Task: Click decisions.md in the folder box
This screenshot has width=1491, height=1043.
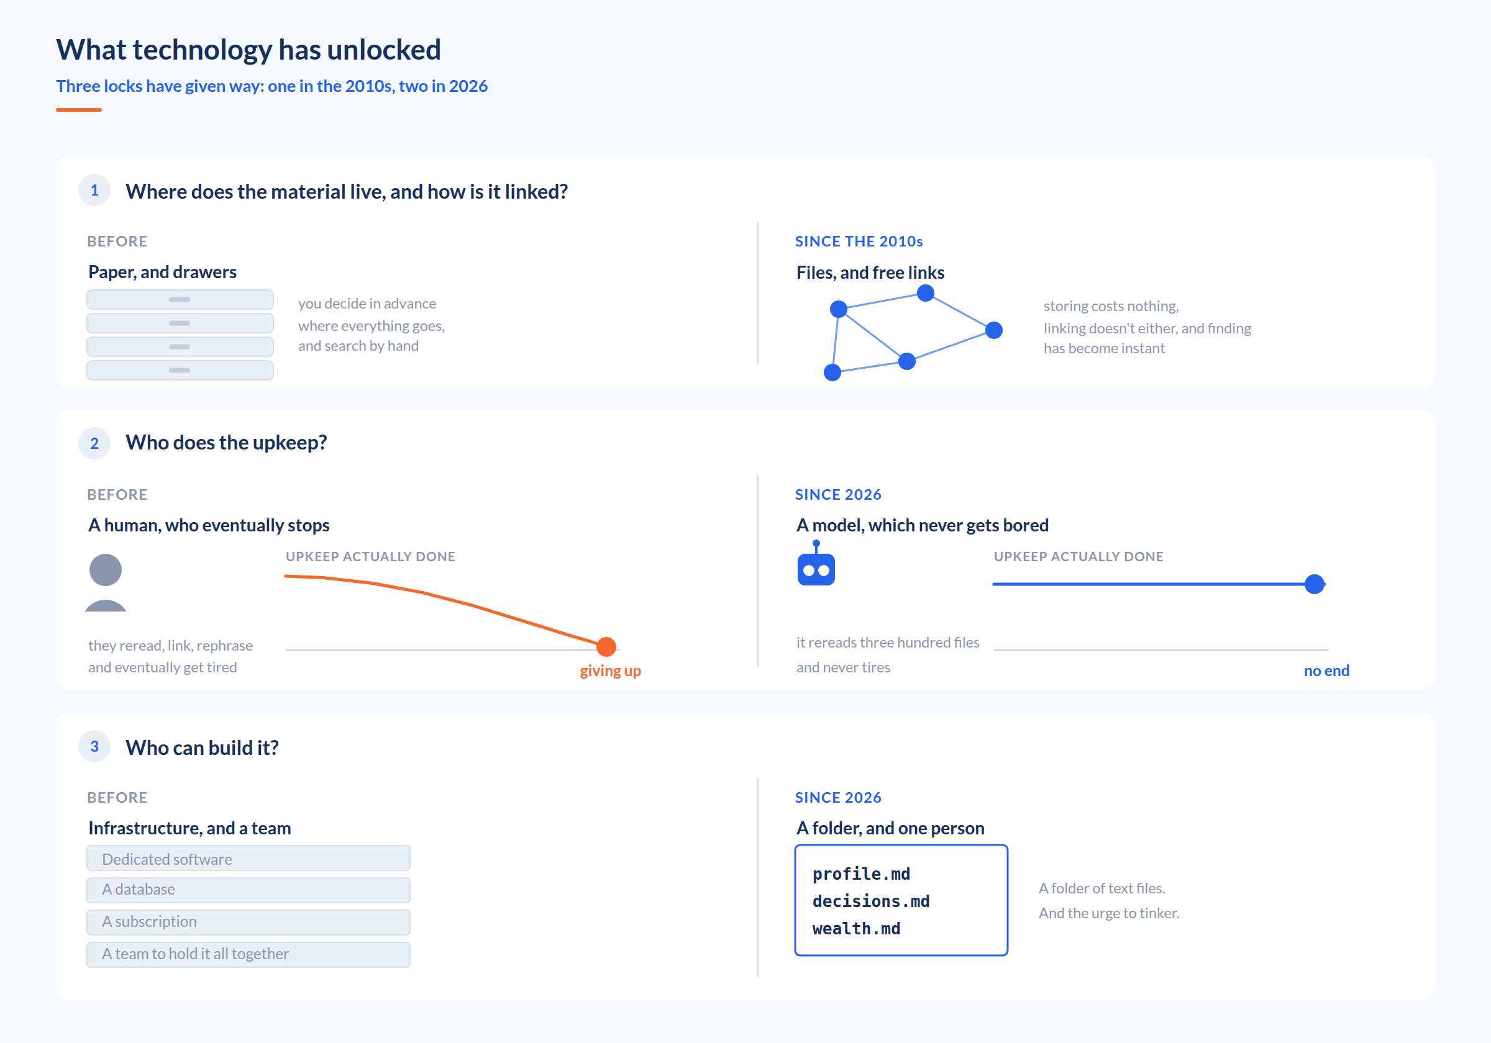Action: click(x=871, y=901)
